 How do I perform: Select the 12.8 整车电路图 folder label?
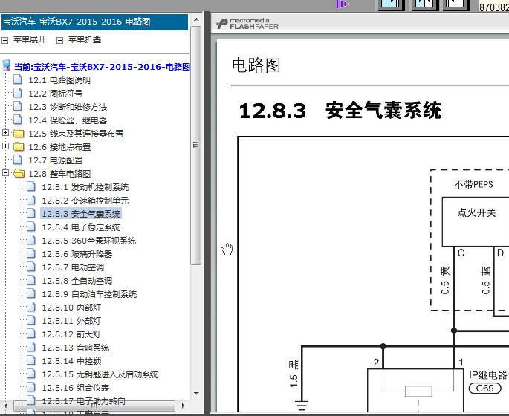[59, 174]
